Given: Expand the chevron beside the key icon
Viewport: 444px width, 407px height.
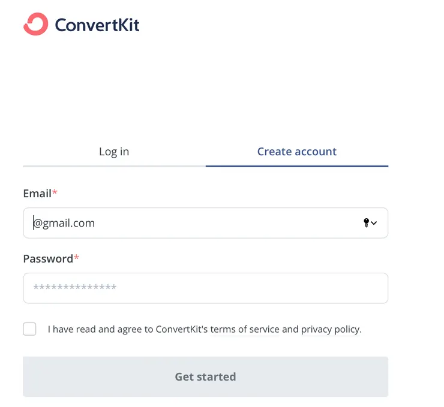Looking at the screenshot, I should tap(374, 223).
